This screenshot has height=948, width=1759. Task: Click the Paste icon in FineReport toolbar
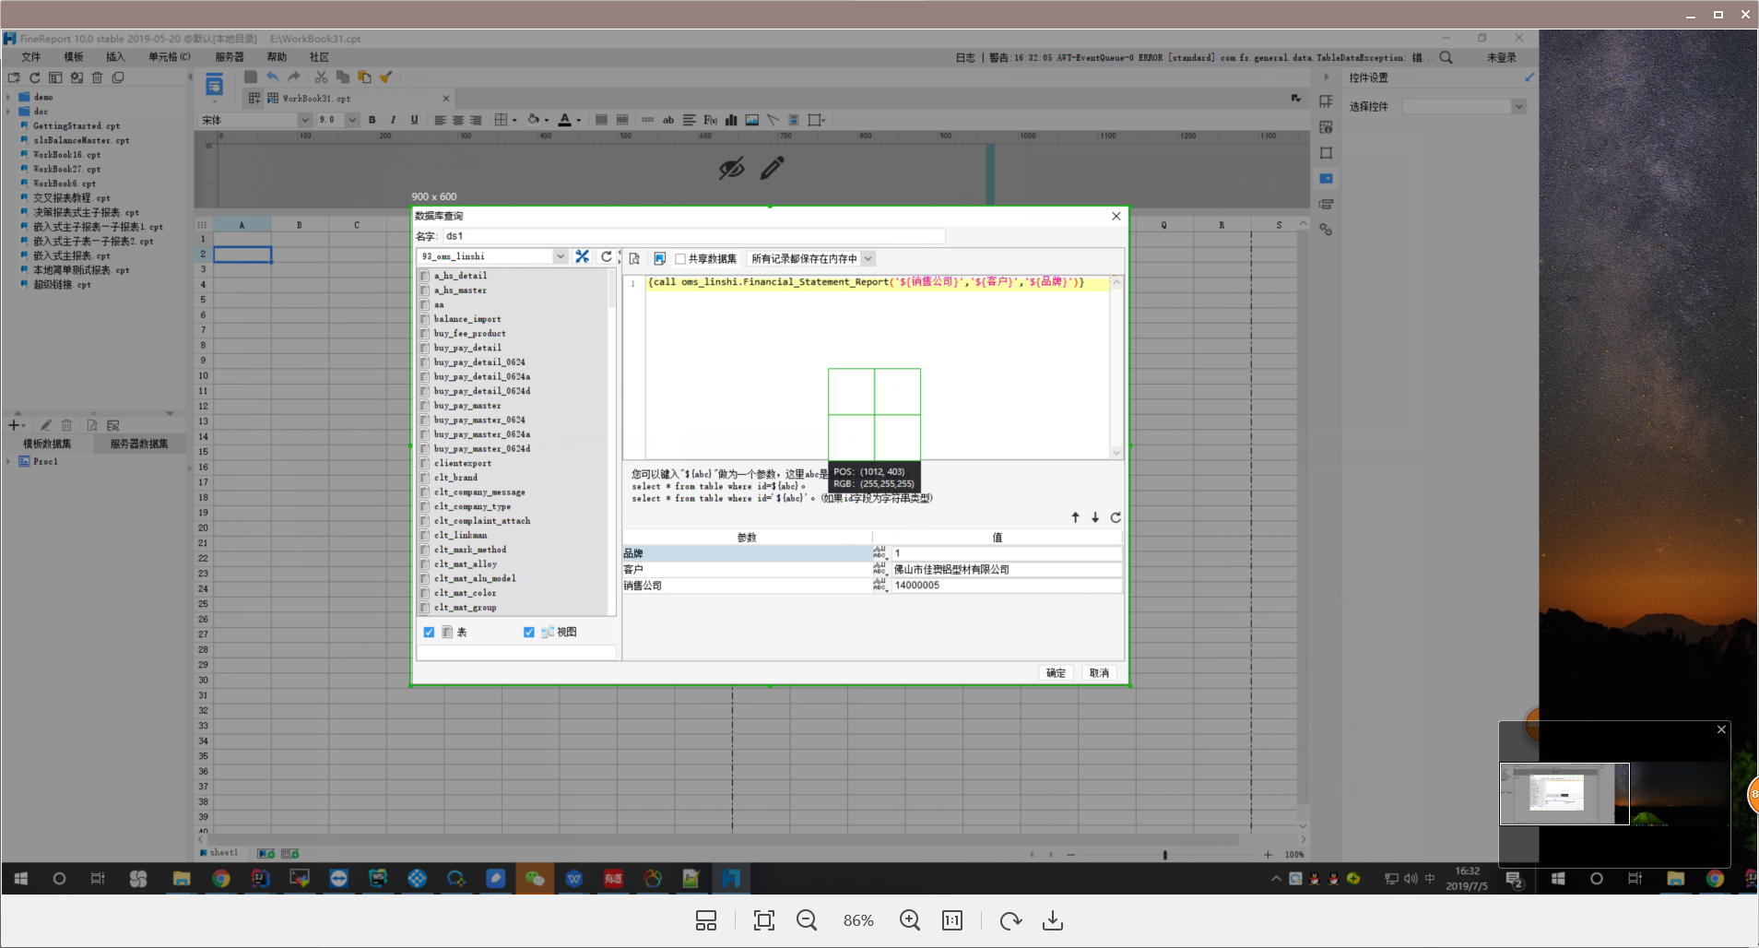364,77
